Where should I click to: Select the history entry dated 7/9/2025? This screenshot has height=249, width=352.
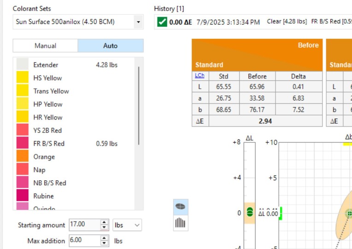pyautogui.click(x=228, y=22)
